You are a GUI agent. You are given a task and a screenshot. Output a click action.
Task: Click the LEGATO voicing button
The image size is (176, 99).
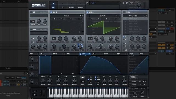(134, 85)
